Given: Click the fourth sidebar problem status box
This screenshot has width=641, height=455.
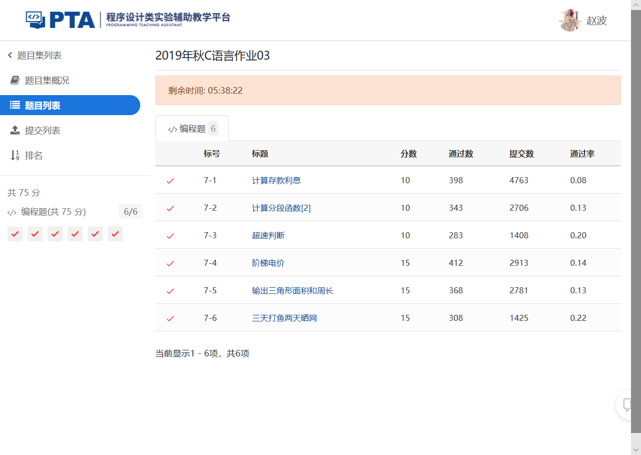Looking at the screenshot, I should pos(75,234).
